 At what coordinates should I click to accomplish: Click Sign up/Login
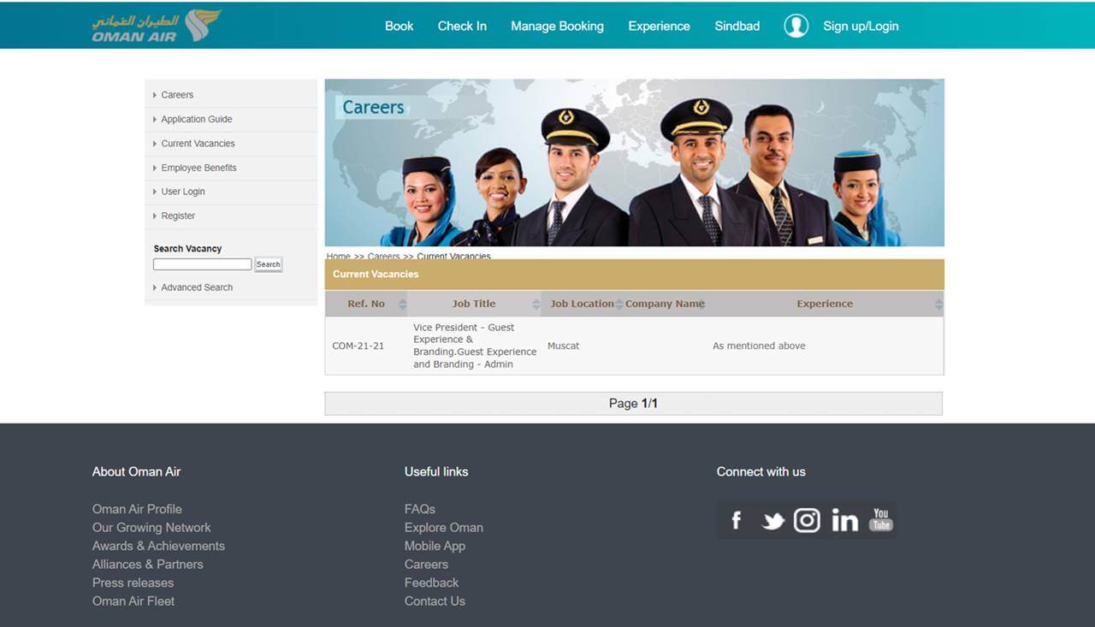point(861,26)
